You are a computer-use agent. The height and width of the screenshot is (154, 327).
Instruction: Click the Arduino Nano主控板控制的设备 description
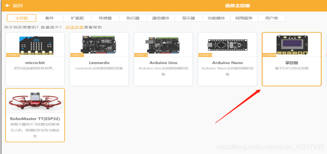click(x=227, y=71)
